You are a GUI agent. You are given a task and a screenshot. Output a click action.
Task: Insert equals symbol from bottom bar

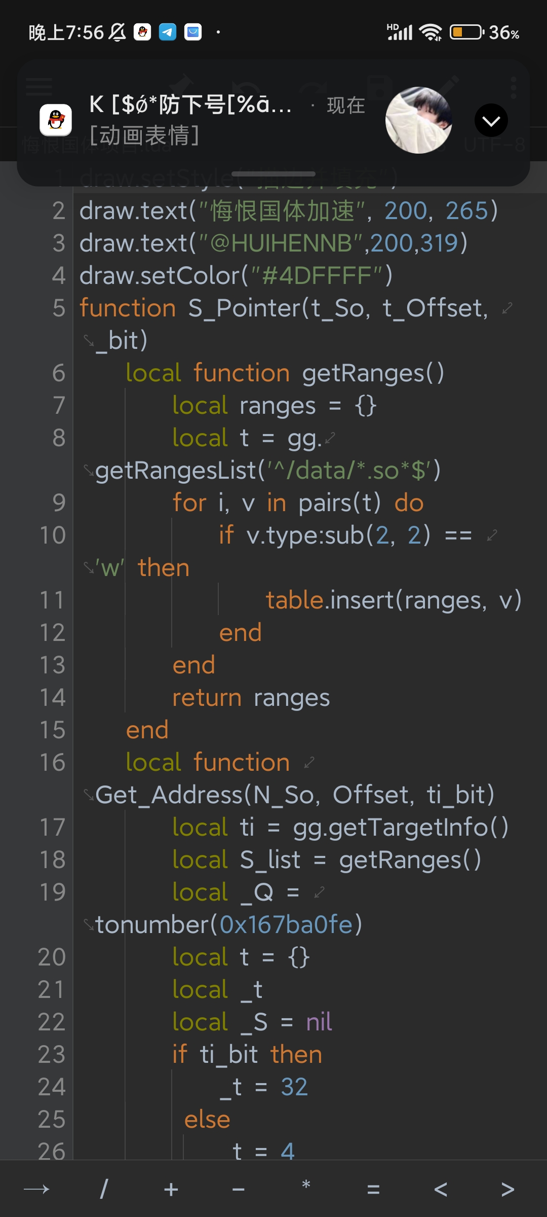pos(373,1189)
